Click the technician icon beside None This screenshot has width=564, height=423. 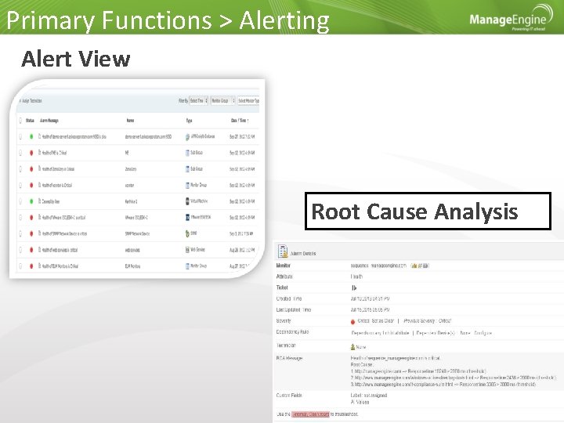coord(352,347)
